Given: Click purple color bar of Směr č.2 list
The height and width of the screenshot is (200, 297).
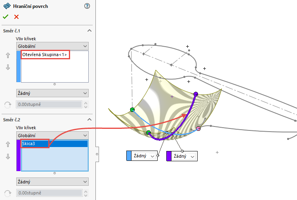Looking at the screenshot, I should [x=18, y=155].
